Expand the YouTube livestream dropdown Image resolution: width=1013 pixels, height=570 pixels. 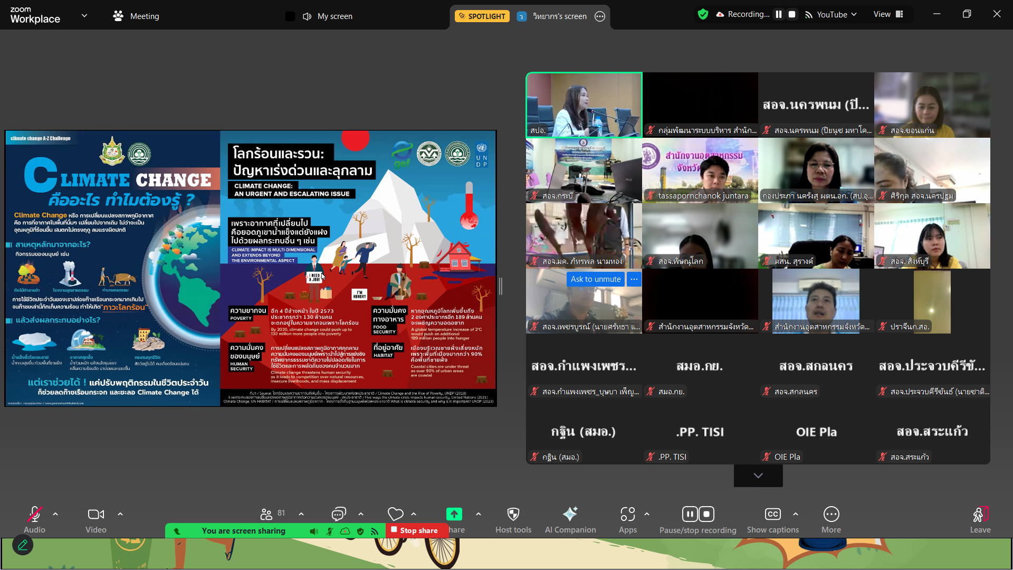854,15
